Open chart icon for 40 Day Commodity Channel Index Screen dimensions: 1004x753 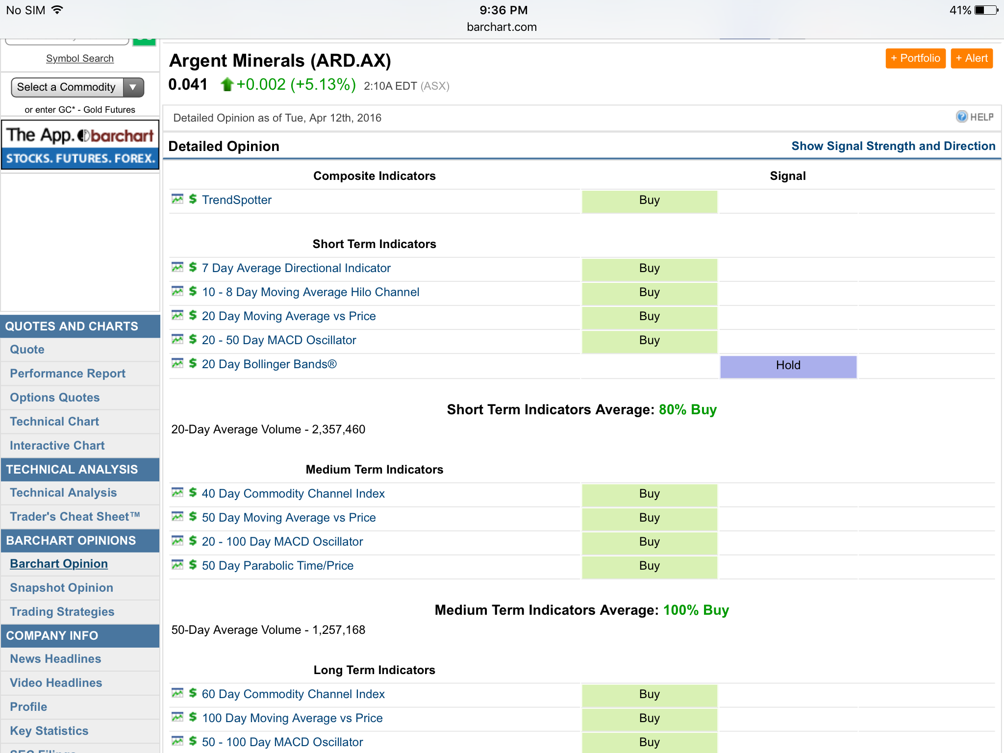177,493
